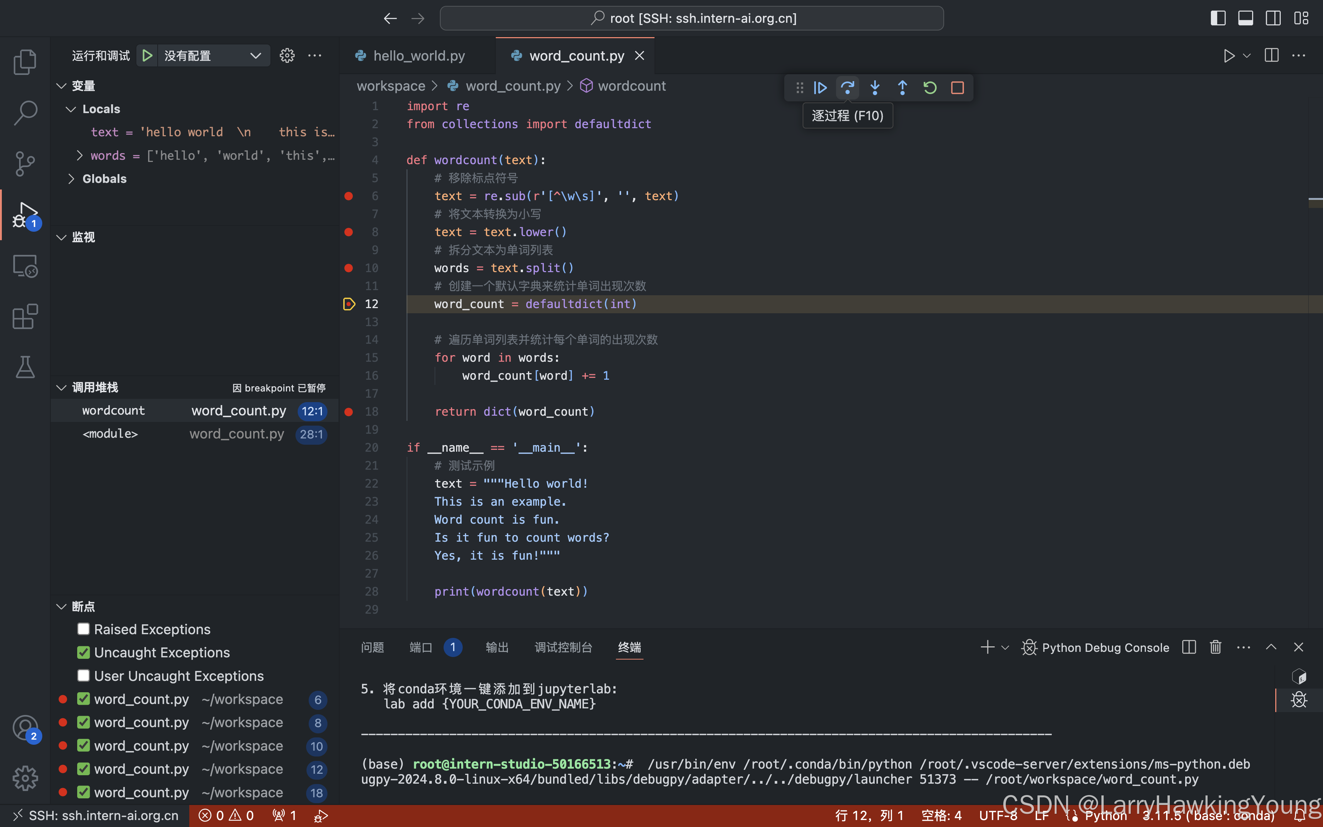Start debugging with green play button
The height and width of the screenshot is (827, 1323).
(x=147, y=55)
